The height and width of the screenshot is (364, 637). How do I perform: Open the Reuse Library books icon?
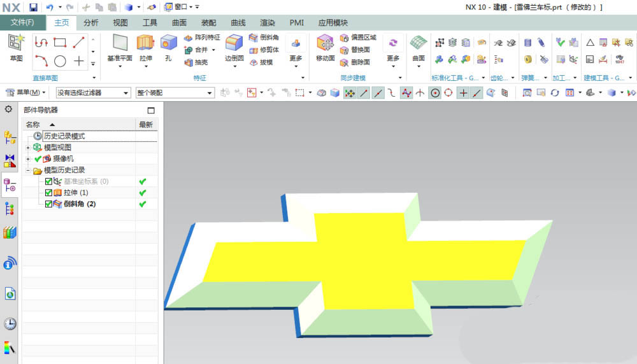pyautogui.click(x=10, y=232)
